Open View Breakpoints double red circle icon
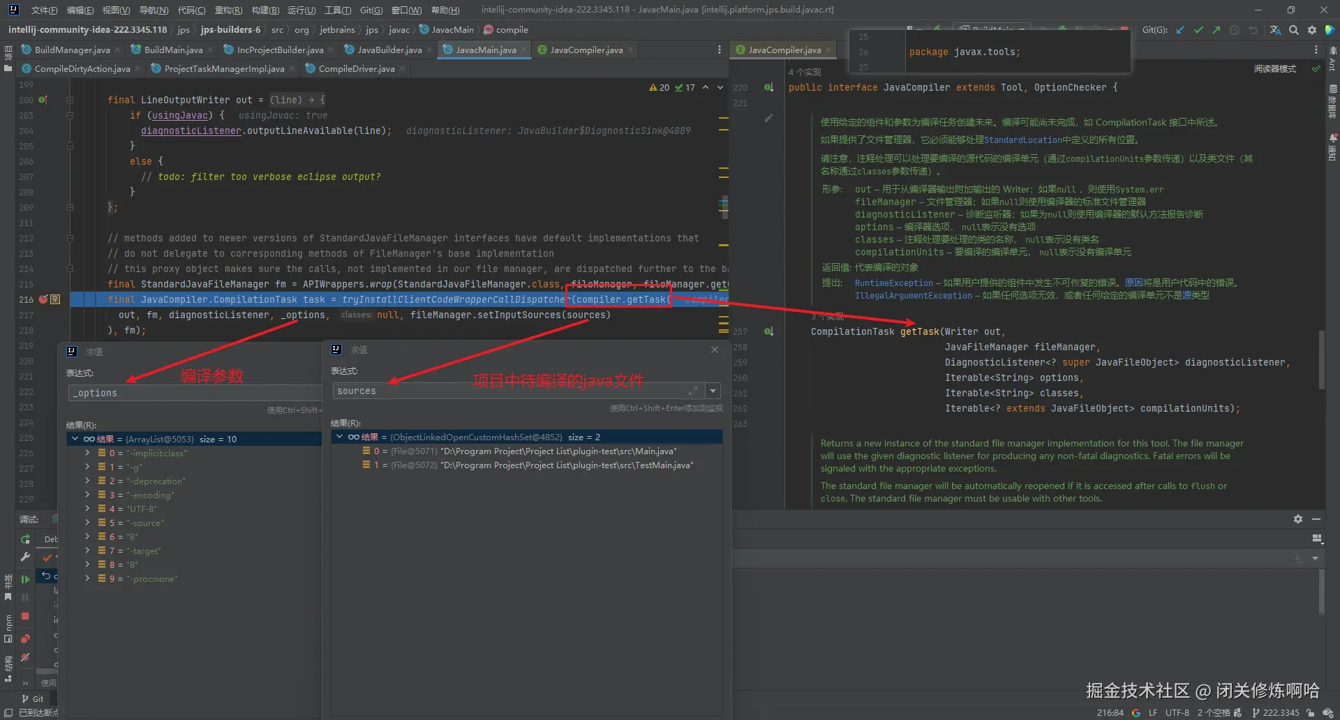Screen dimensions: 1340x720 (25, 638)
